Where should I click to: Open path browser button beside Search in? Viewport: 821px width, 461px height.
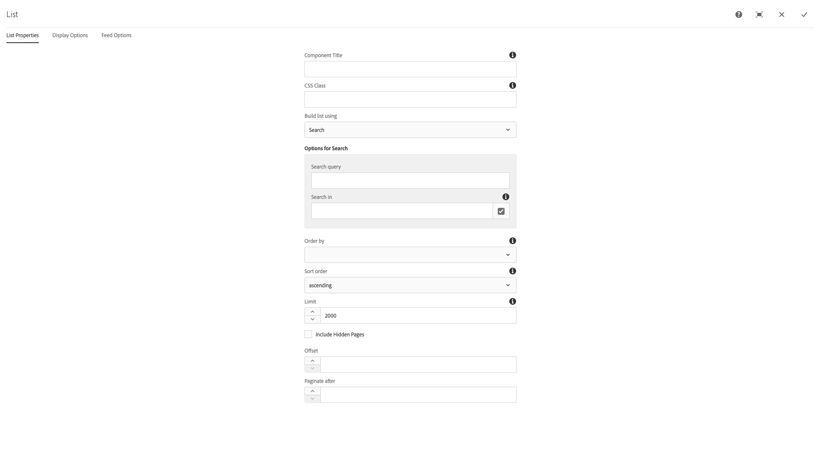(501, 211)
